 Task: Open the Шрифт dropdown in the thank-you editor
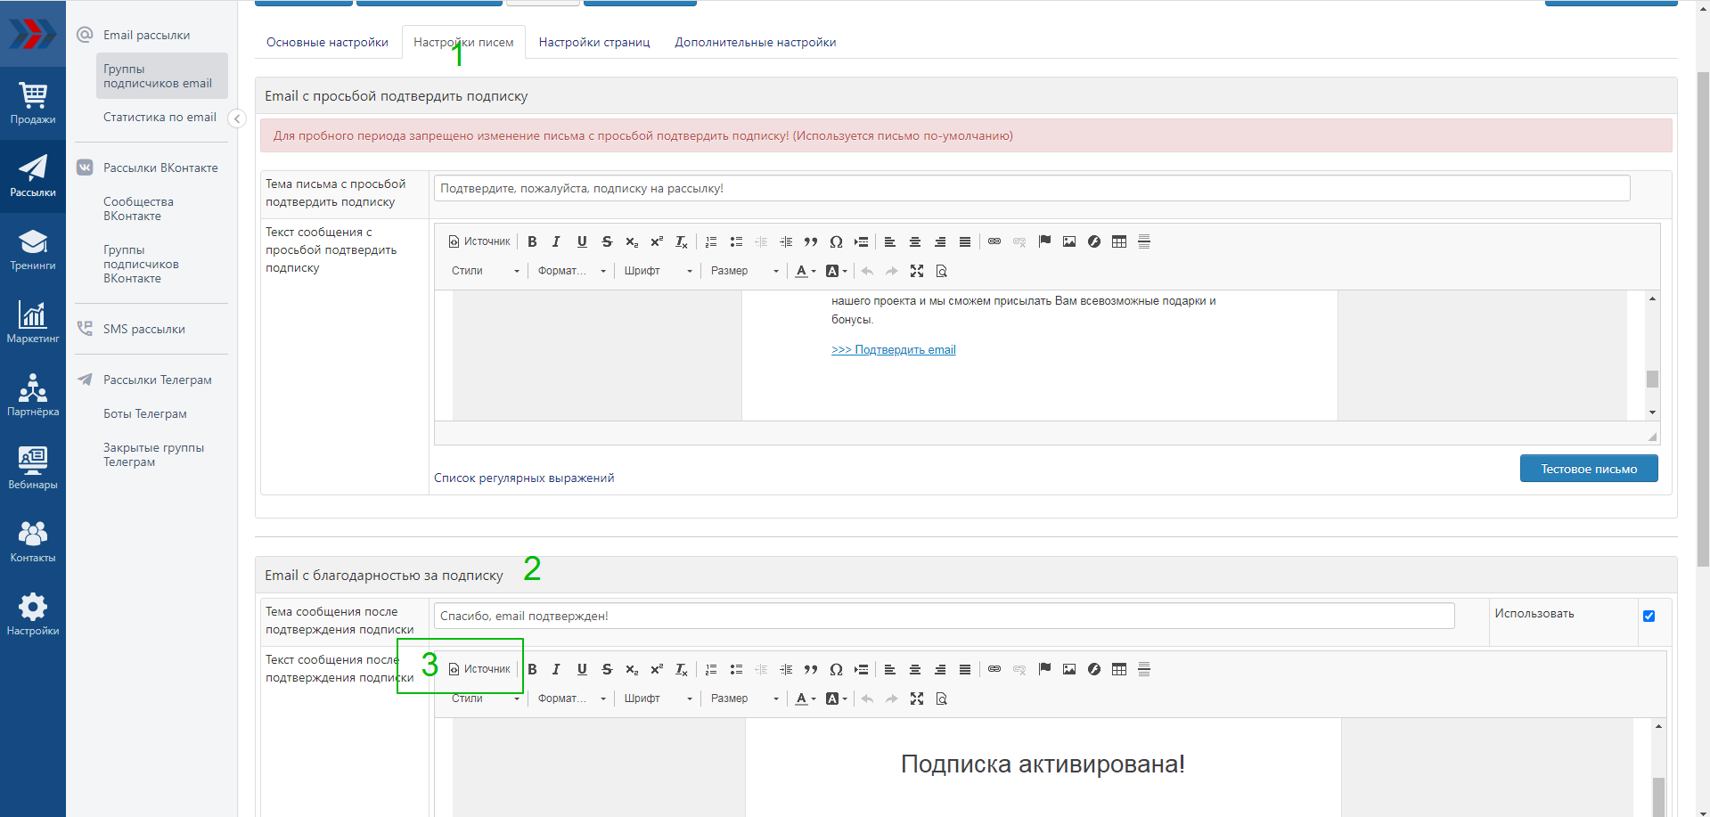[x=658, y=699]
